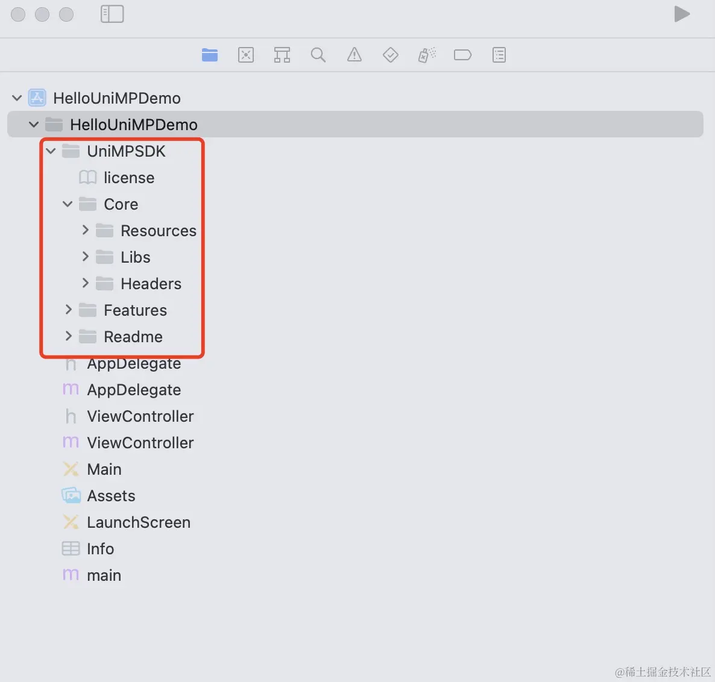The image size is (715, 682).
Task: Expand the Resources folder chevron
Action: (85, 230)
